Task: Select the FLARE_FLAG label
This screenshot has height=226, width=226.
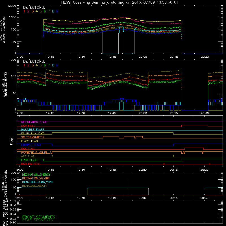Action: point(29,141)
